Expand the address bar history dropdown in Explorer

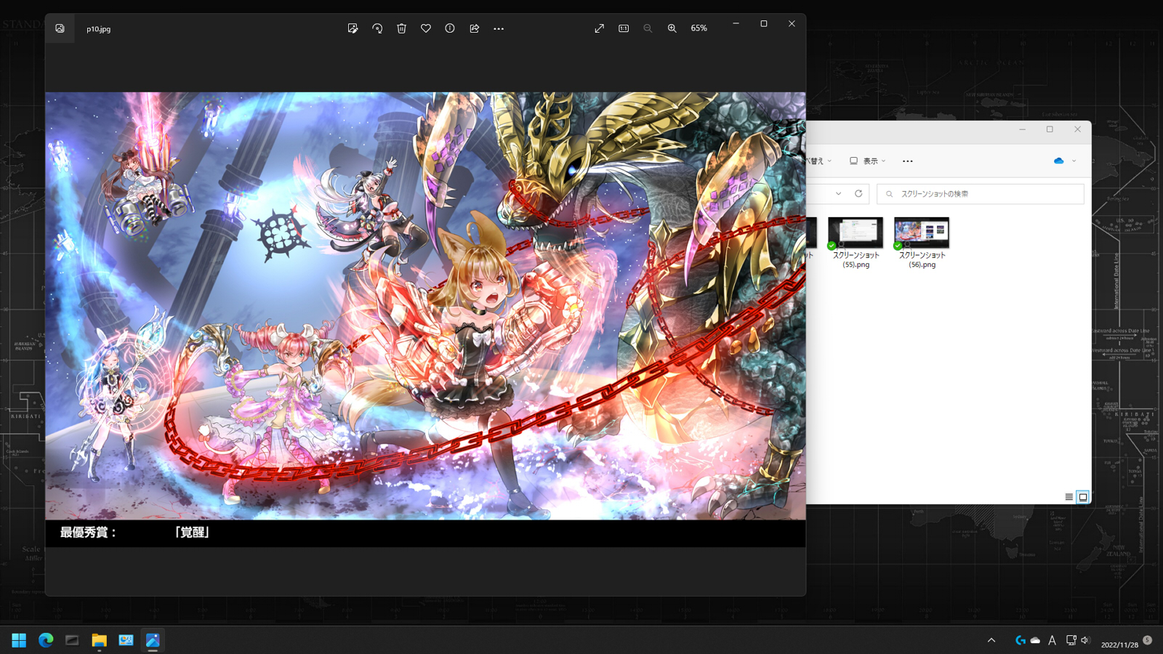838,194
